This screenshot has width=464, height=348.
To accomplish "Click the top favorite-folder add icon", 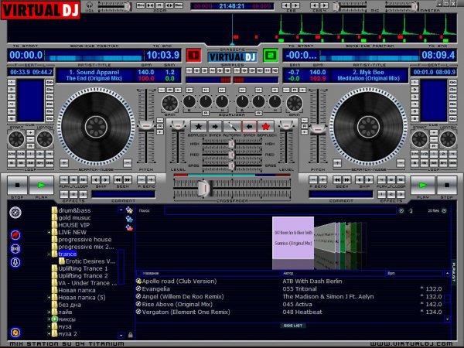I will point(129,210).
